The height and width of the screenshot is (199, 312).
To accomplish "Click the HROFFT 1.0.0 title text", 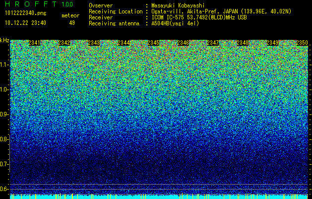I will tap(39, 4).
